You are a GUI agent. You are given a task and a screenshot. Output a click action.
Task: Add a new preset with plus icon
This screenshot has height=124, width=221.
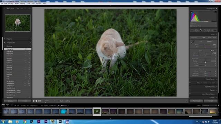[30, 39]
